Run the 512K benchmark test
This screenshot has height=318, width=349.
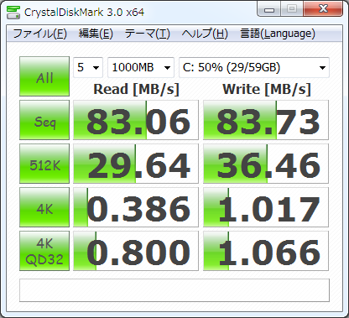(x=44, y=164)
